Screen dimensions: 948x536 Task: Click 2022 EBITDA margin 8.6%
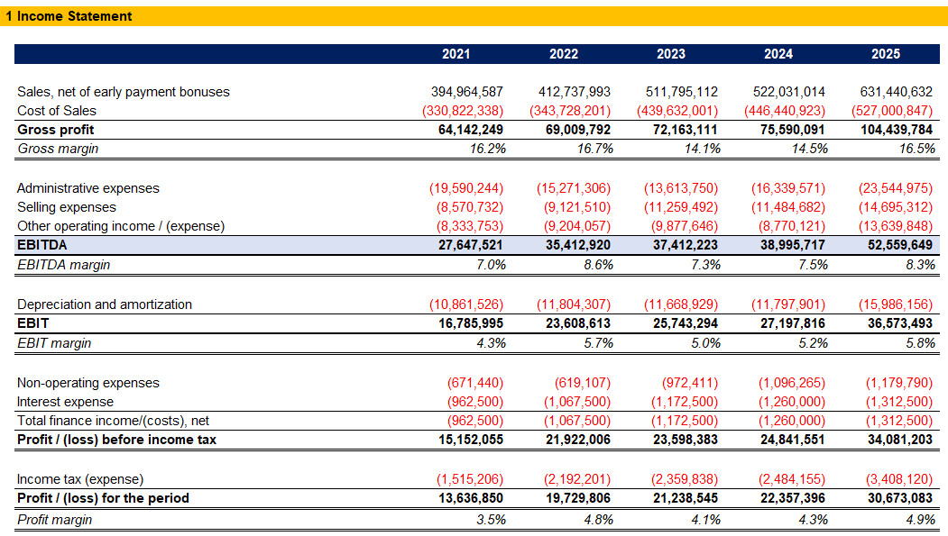pos(599,264)
